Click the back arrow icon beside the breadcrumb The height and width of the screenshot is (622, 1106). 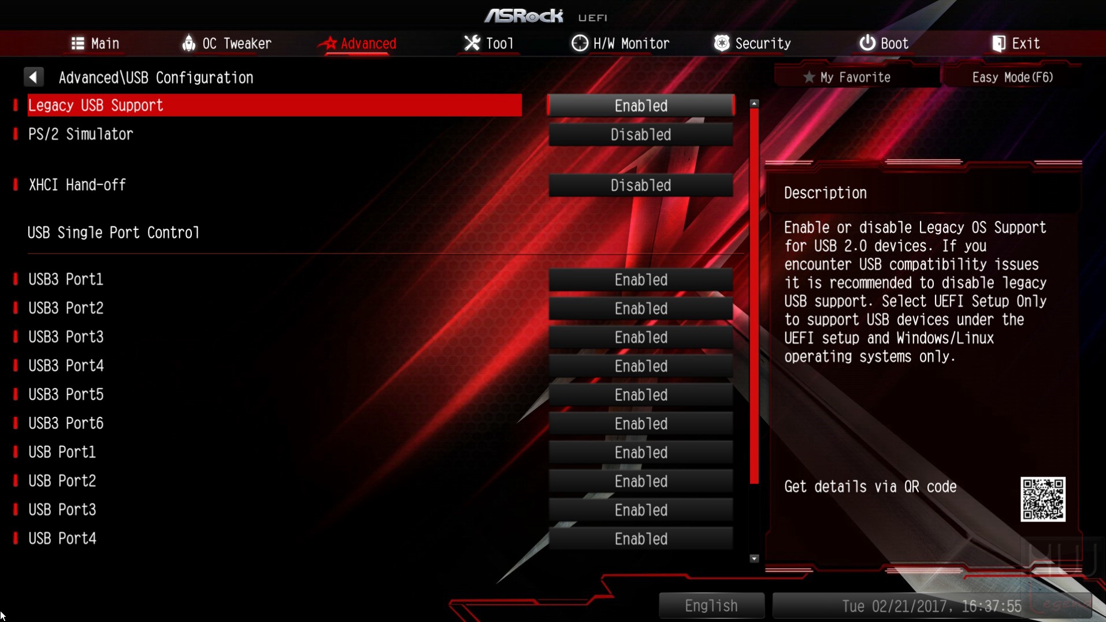click(x=34, y=77)
